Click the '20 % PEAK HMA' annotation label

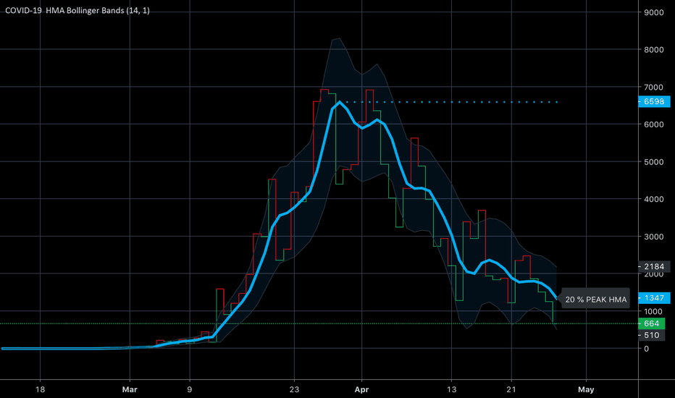596,300
